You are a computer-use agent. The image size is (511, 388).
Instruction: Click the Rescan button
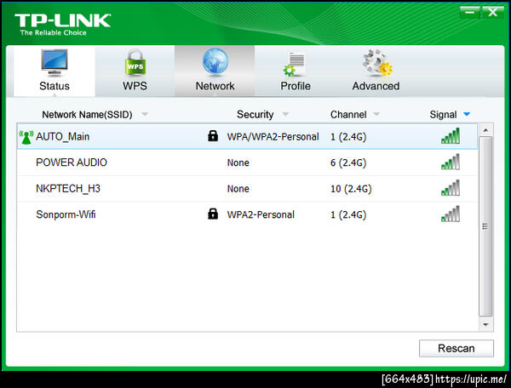click(x=456, y=348)
